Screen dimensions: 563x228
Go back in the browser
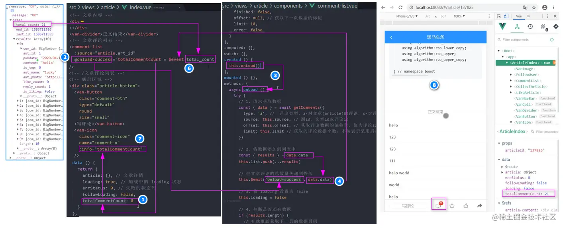[383, 7]
